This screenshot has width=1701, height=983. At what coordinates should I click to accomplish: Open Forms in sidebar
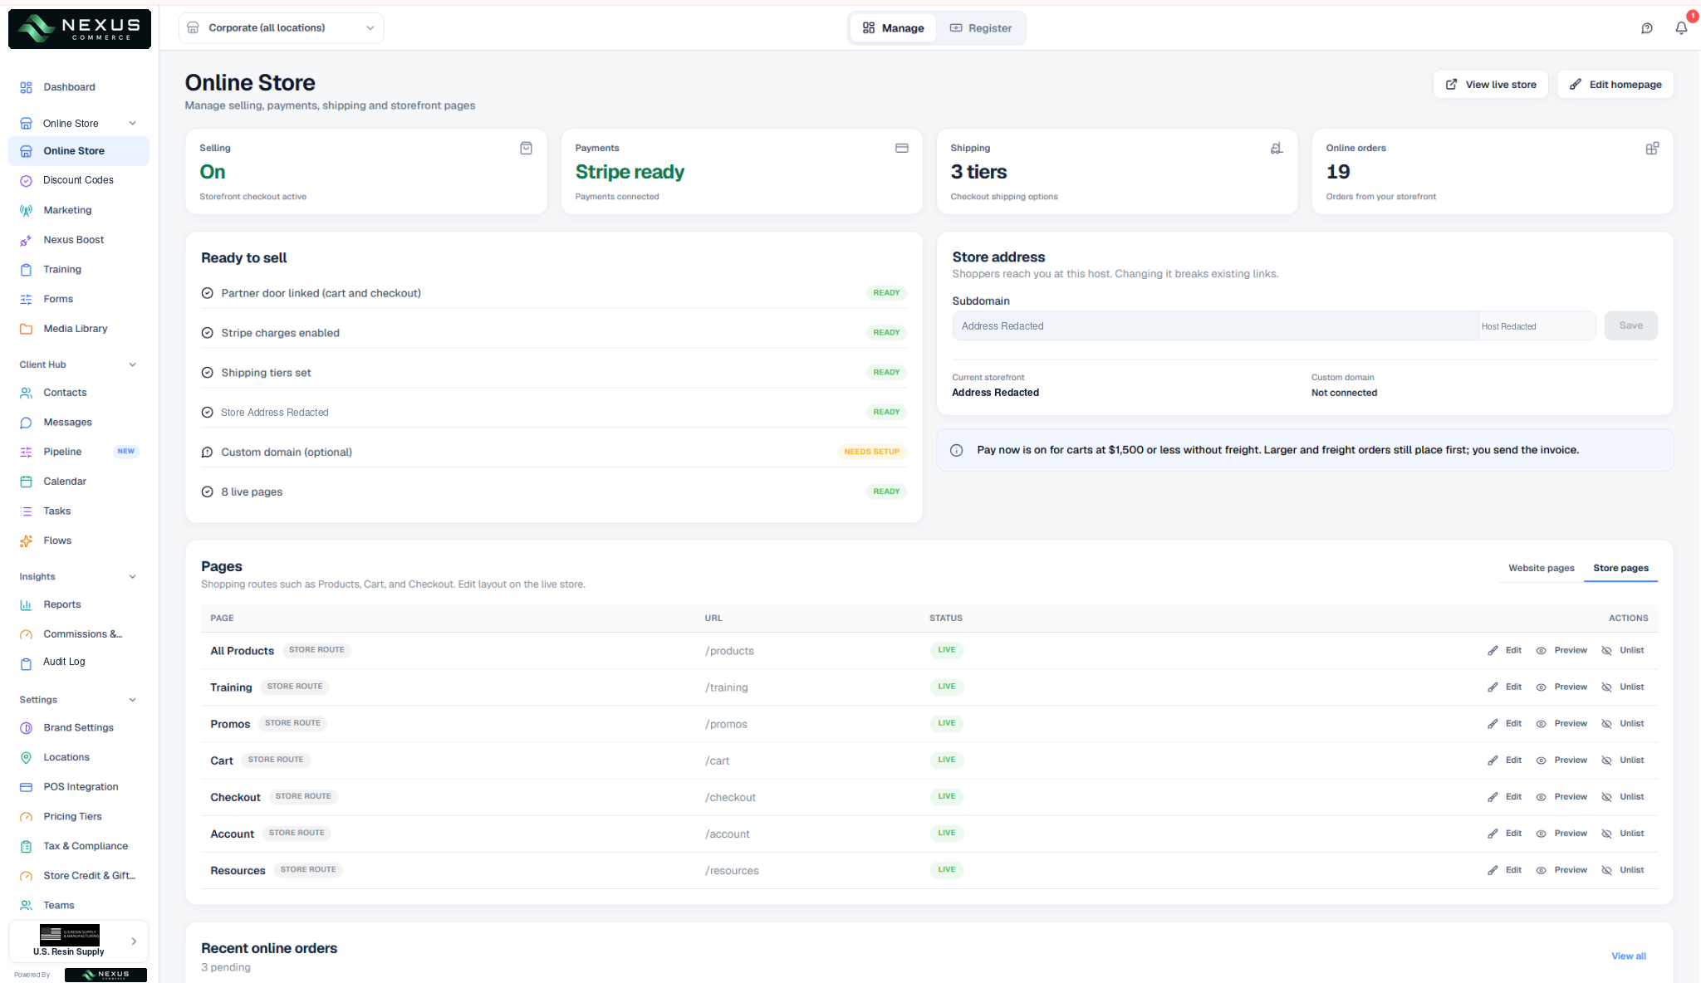tap(58, 299)
